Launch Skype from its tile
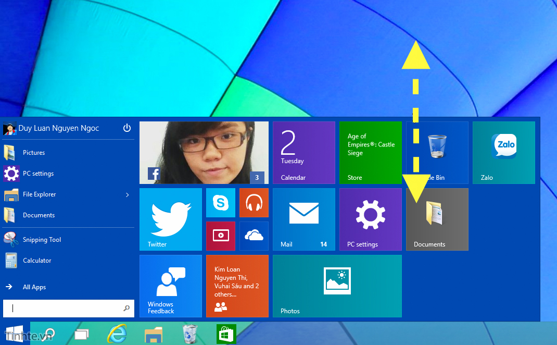Viewport: 557px width, 345px height. coord(220,203)
